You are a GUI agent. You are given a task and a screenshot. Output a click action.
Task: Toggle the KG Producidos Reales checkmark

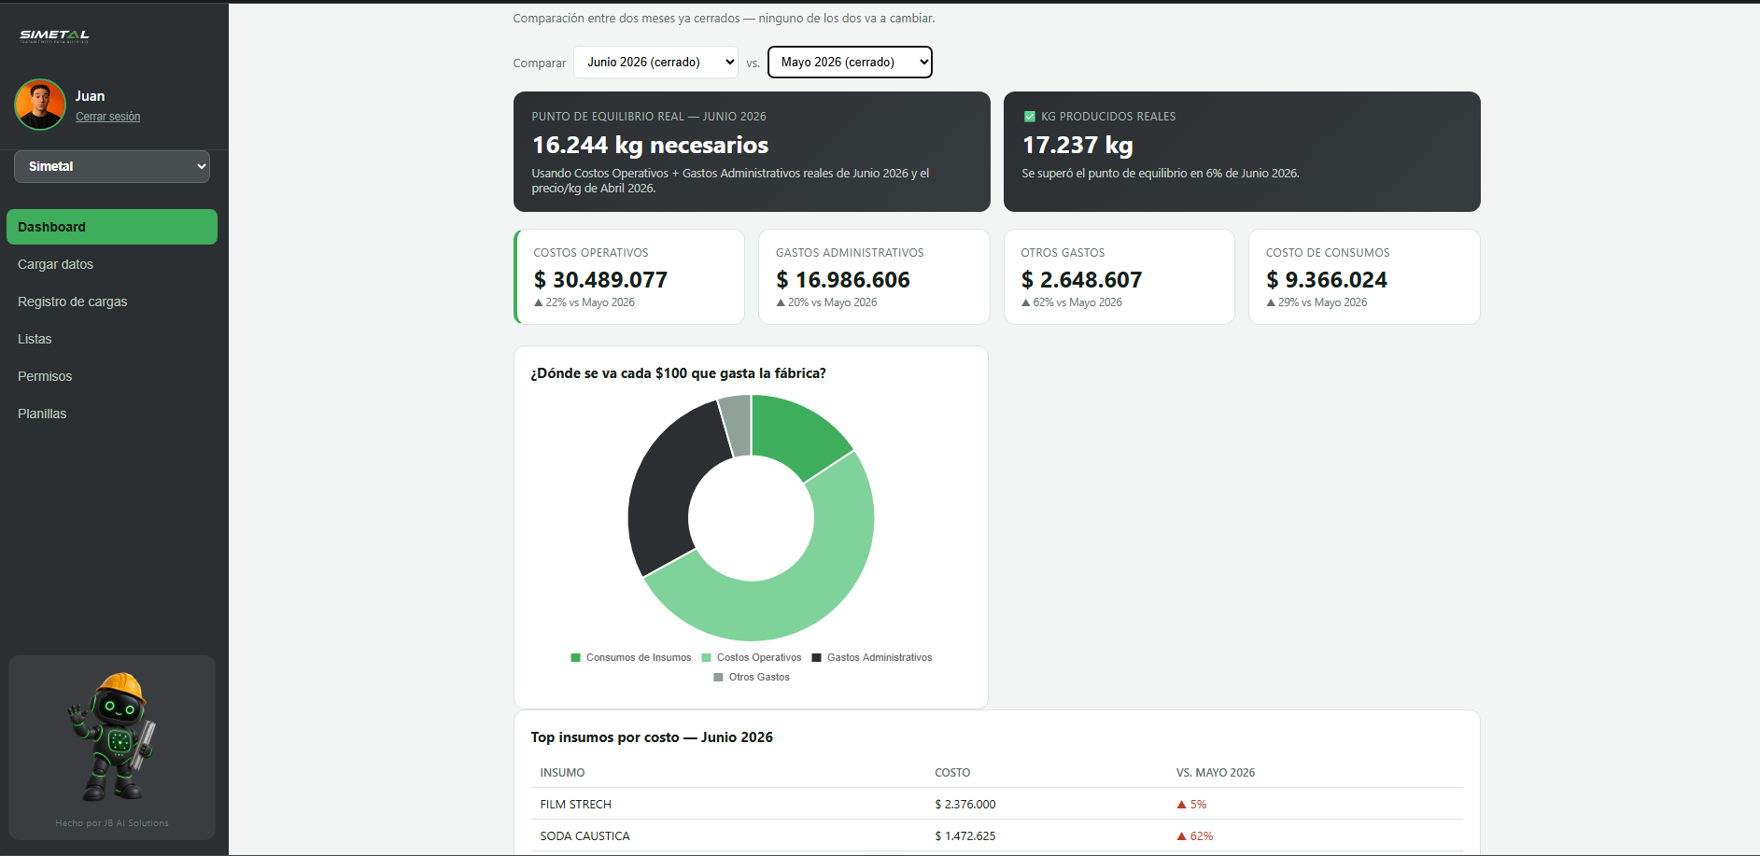(x=1030, y=117)
